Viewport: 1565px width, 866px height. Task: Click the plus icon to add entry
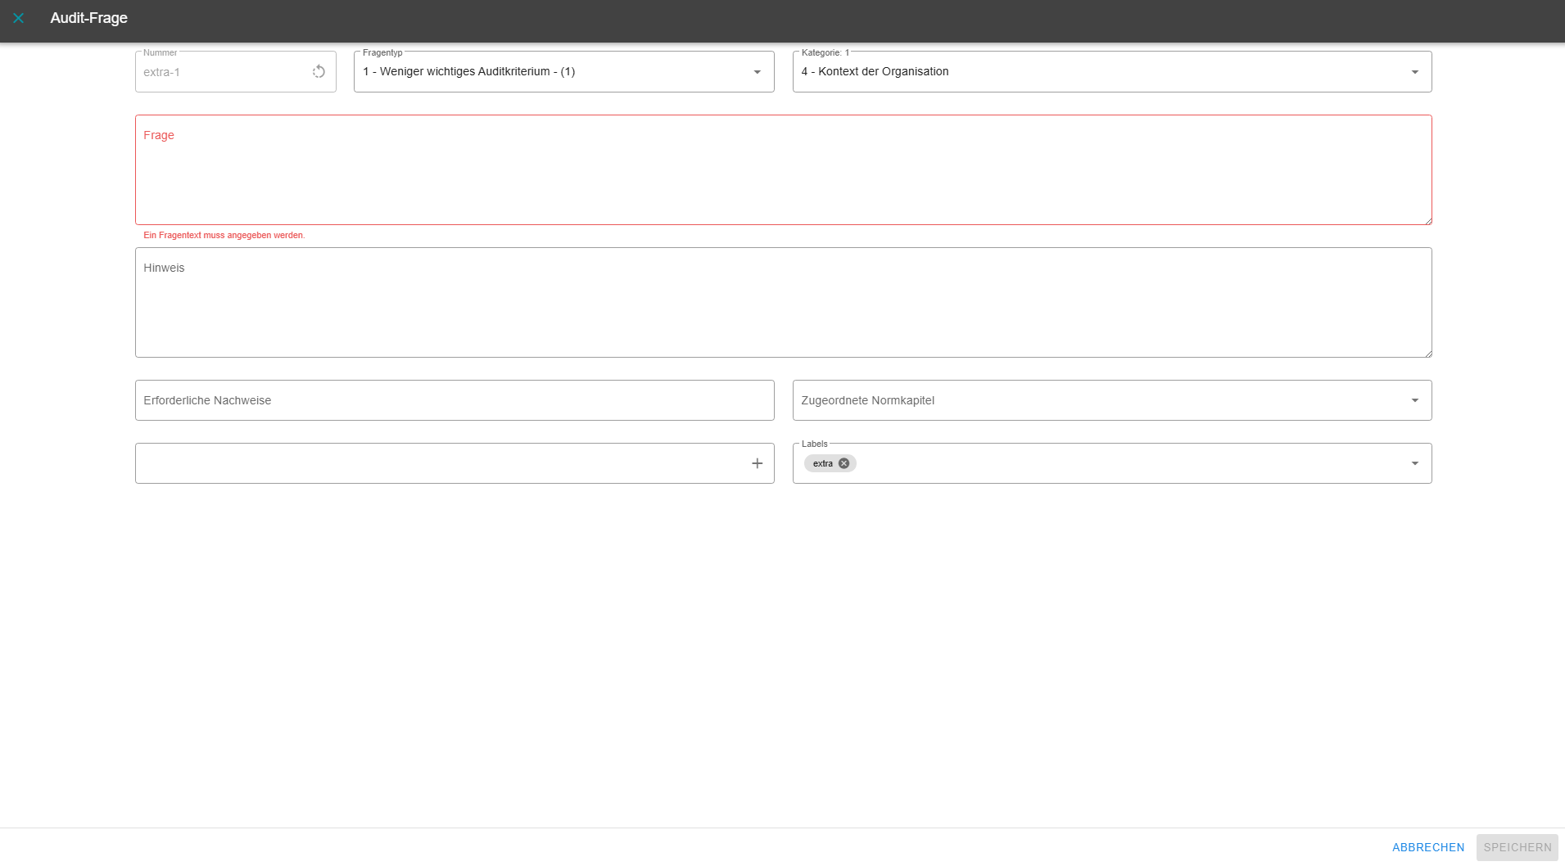[757, 463]
